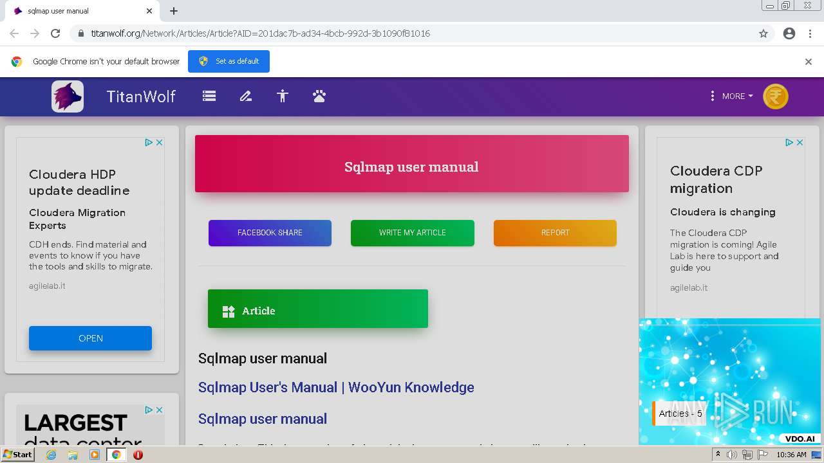Screen dimensions: 824x463
Task: Click the pencil write icon in navbar
Action: (x=245, y=96)
